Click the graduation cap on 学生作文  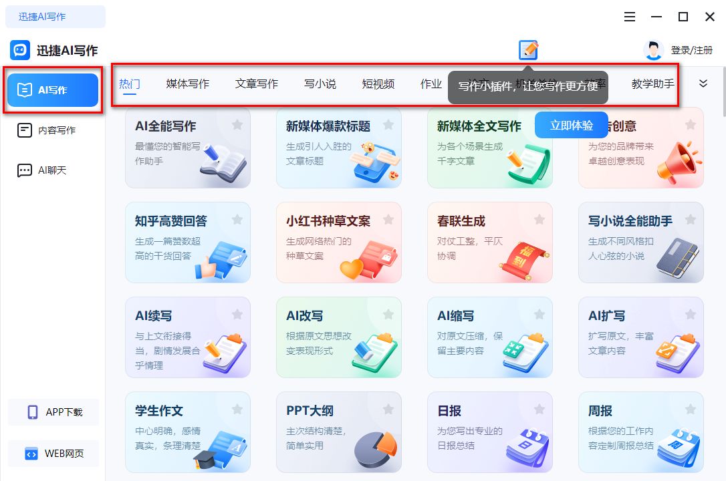pos(204,459)
